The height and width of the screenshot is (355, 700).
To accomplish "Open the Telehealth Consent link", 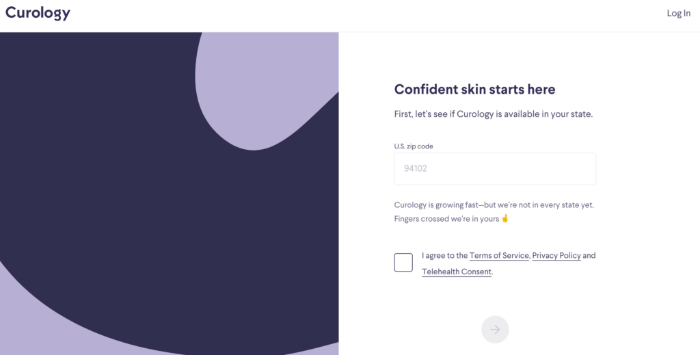I will [x=456, y=272].
